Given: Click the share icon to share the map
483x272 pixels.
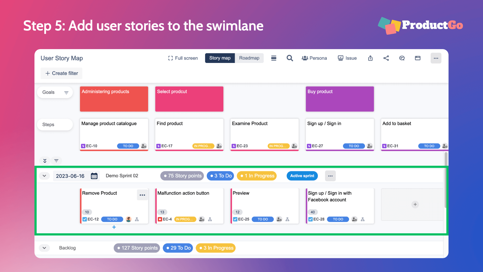Looking at the screenshot, I should 385,58.
